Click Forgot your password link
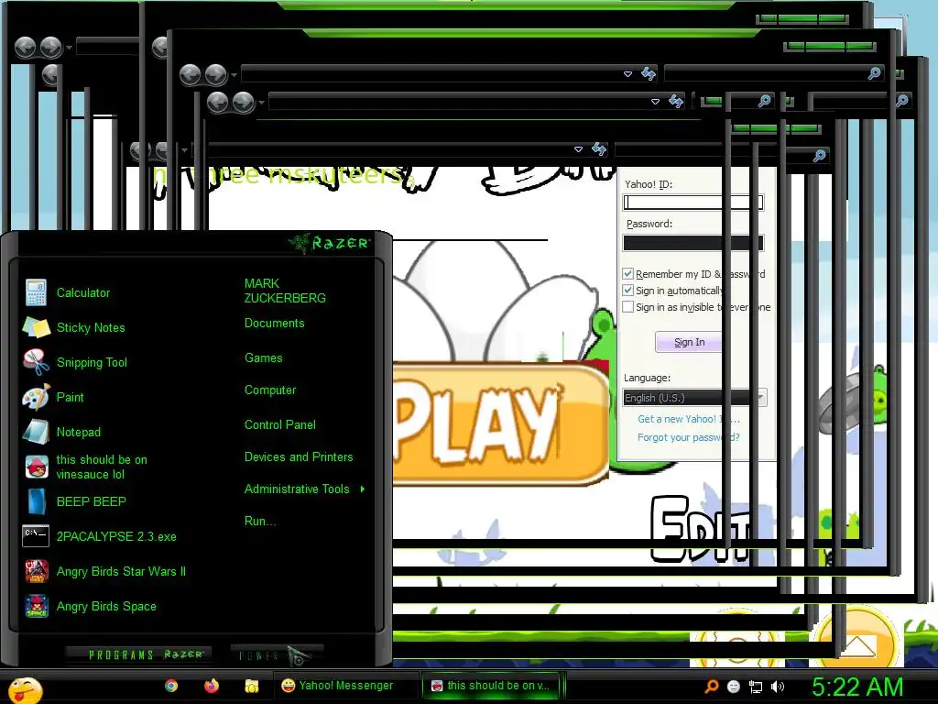This screenshot has width=938, height=704. click(688, 437)
